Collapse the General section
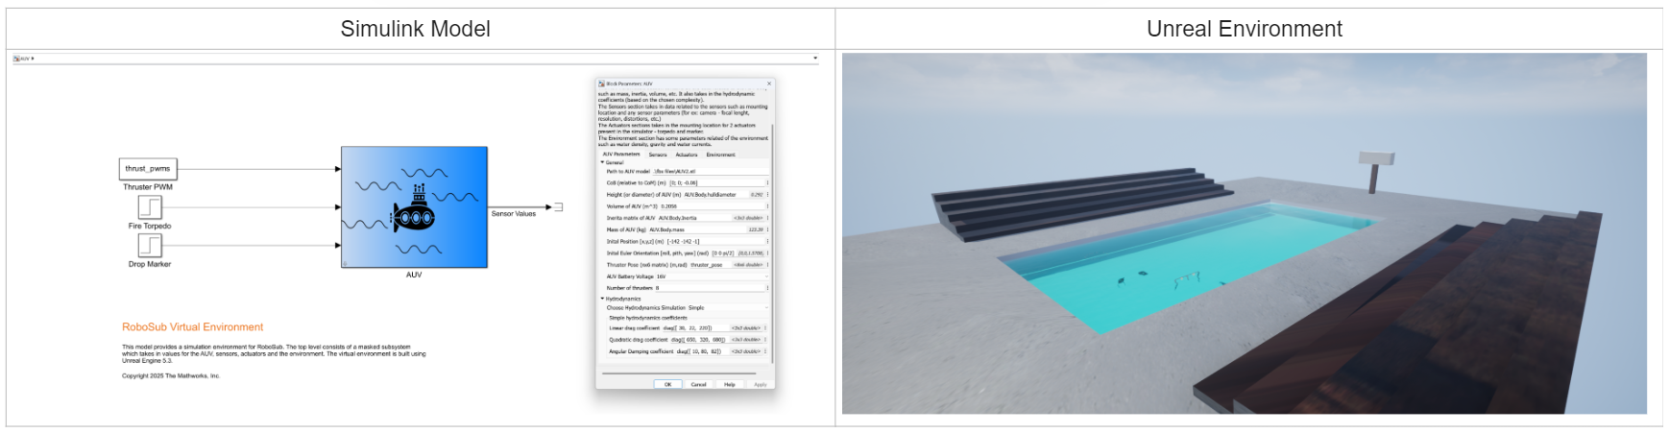The height and width of the screenshot is (433, 1669). [x=602, y=163]
